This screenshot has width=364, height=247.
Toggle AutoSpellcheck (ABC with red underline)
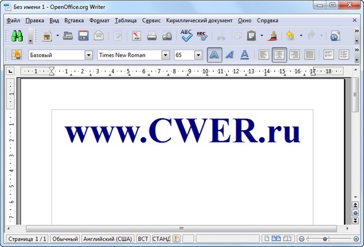coord(202,36)
